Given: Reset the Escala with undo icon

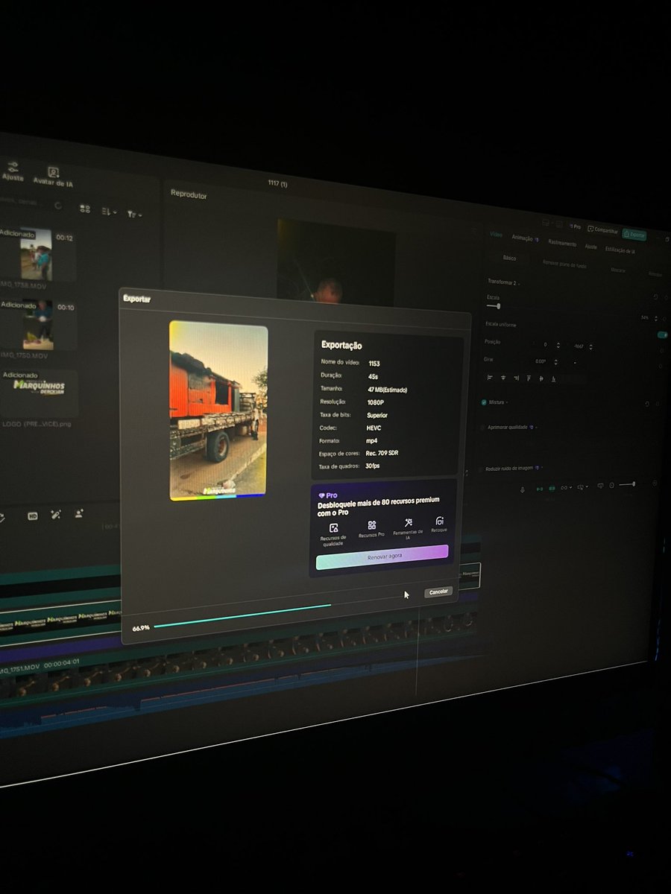Looking at the screenshot, I should click(x=654, y=297).
